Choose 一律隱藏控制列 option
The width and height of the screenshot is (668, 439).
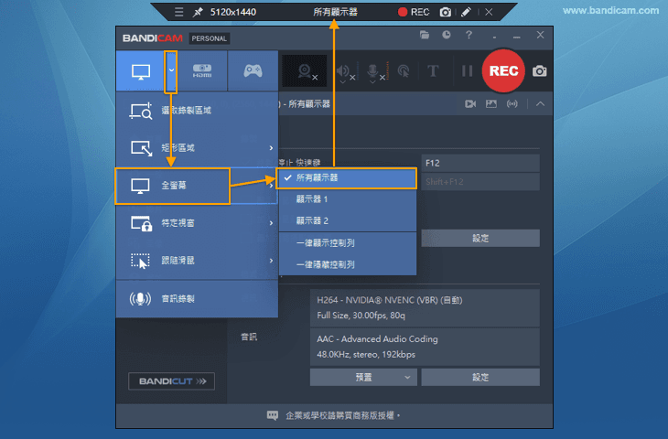pyautogui.click(x=347, y=265)
